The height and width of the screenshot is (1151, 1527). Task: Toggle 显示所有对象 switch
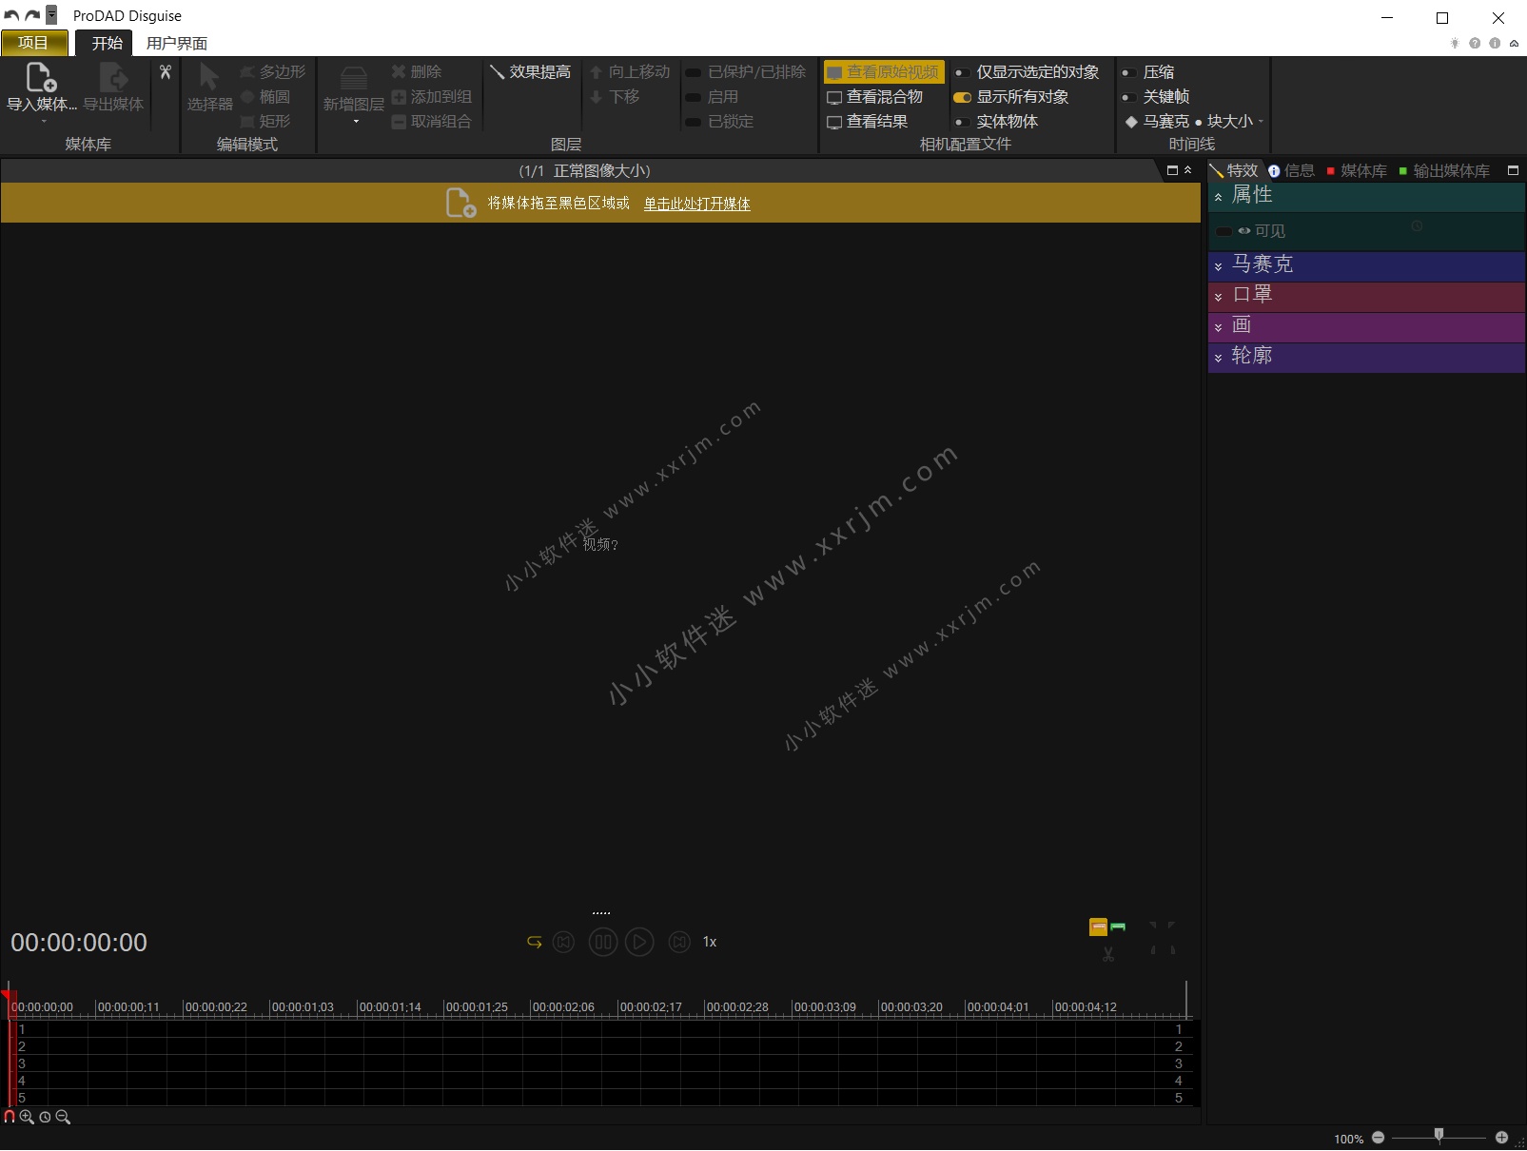pyautogui.click(x=963, y=97)
